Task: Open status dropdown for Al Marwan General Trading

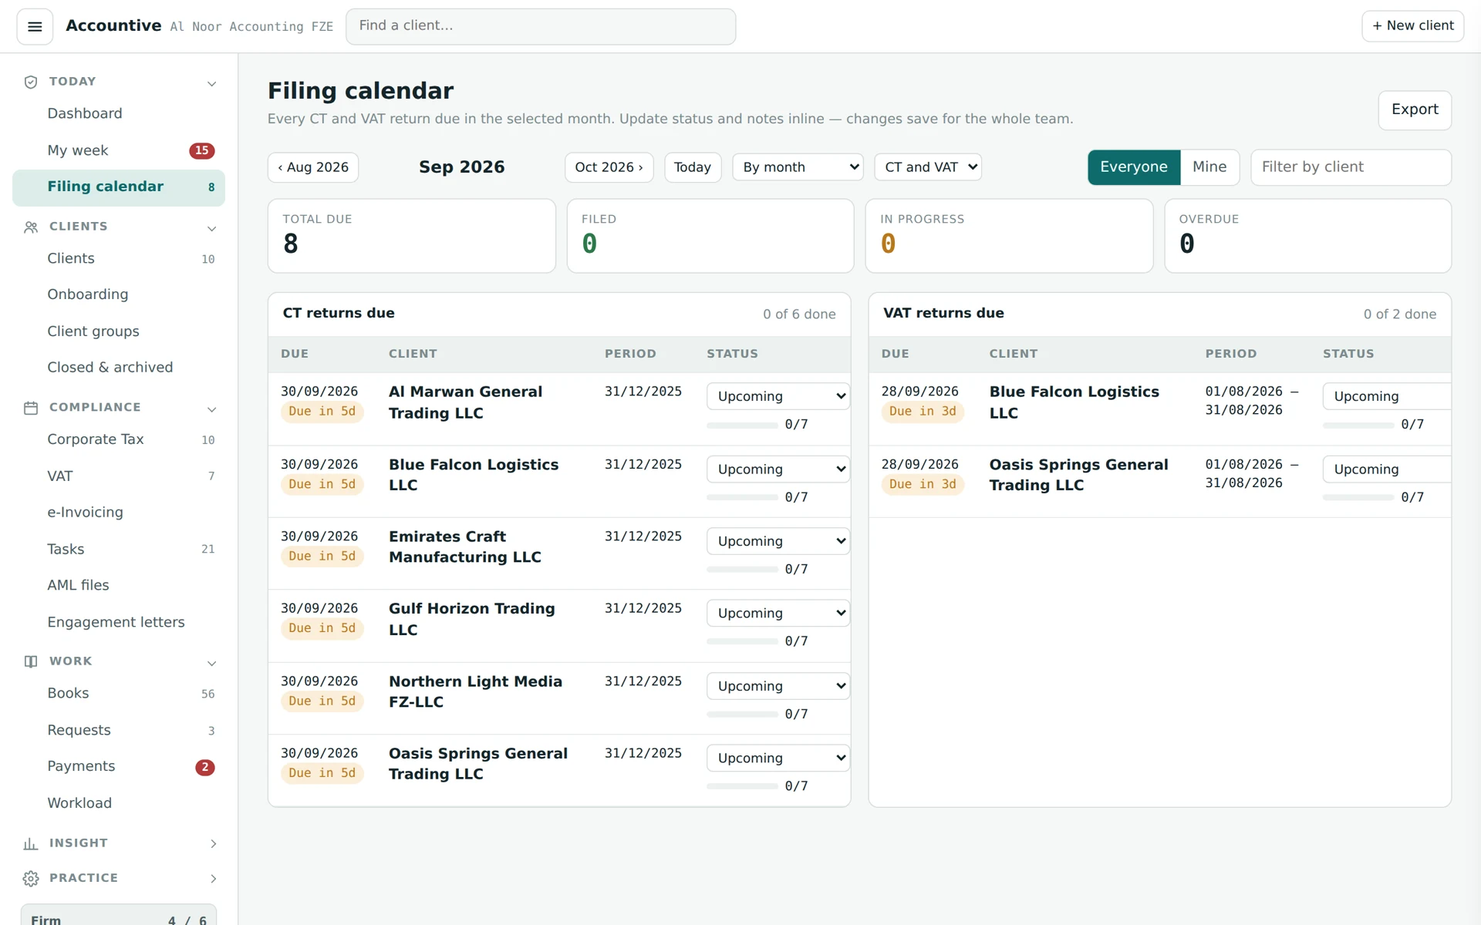Action: [778, 396]
